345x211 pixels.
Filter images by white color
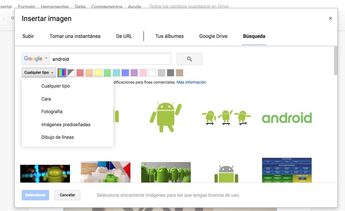152,73
